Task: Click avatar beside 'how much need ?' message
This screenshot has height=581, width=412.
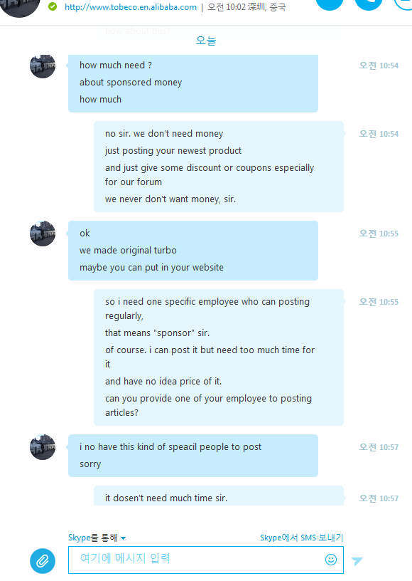Action: pos(43,66)
